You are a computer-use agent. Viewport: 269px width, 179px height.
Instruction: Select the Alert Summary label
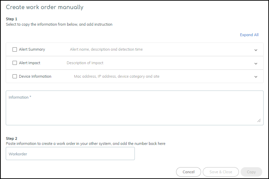point(32,50)
